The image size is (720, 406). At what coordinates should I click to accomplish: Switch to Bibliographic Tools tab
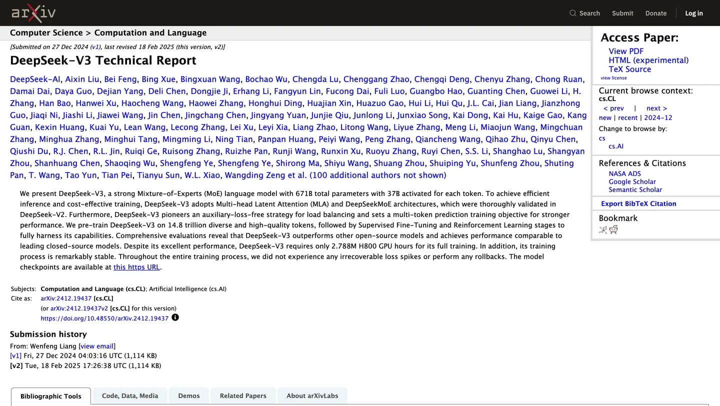[x=51, y=396]
